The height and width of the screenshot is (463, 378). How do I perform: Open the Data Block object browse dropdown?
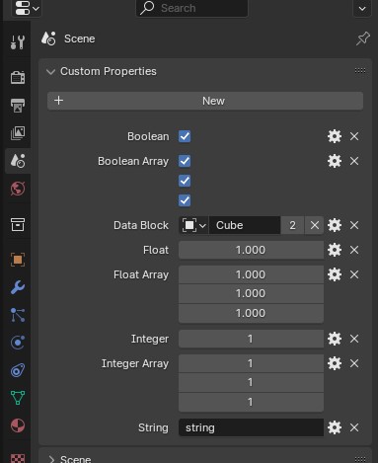click(x=193, y=225)
